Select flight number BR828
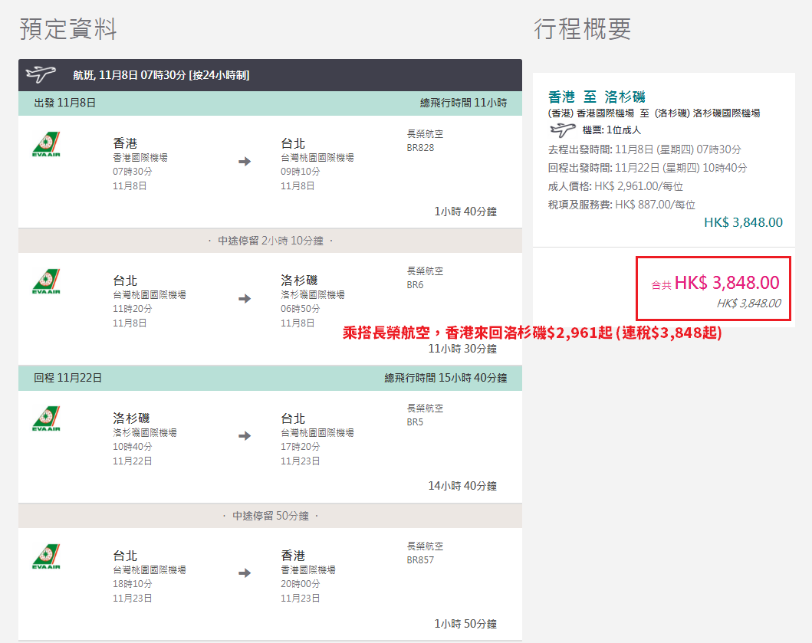Screen dimensions: 812x643 (420, 148)
